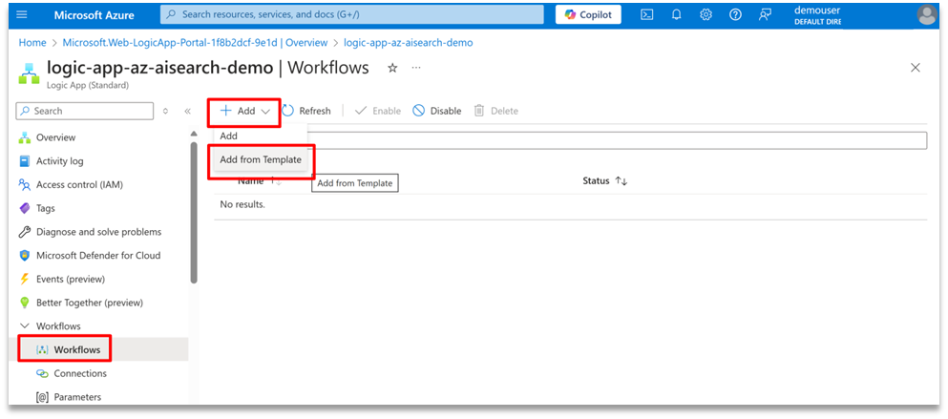Click the Overview sidebar icon

tap(25, 137)
